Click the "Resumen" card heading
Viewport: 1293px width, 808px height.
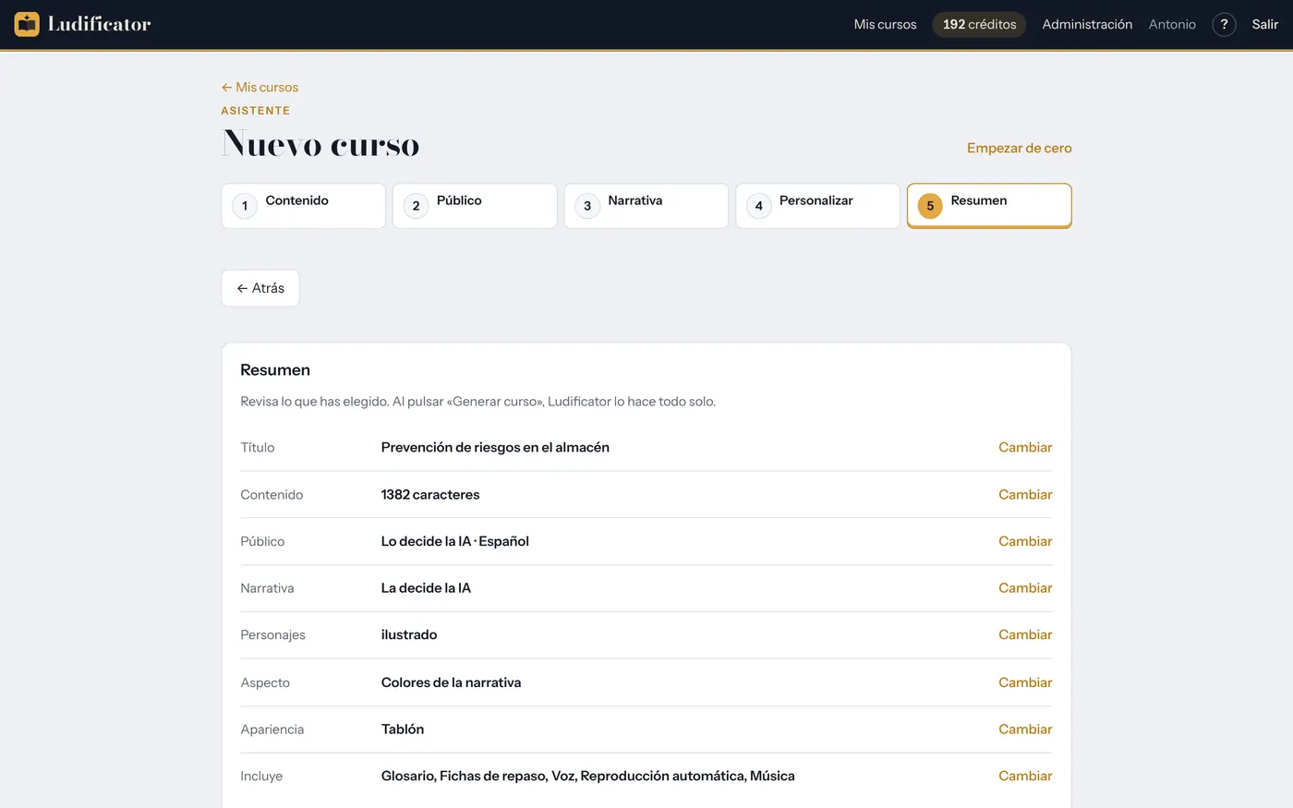pos(275,369)
